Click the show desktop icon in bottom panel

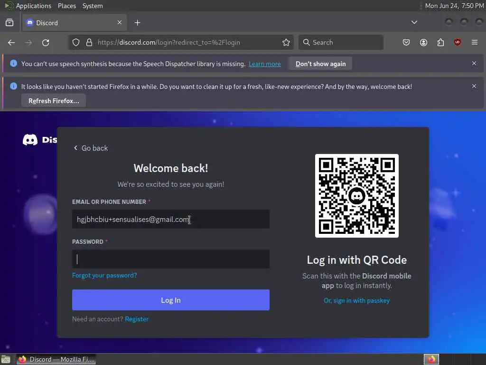click(6, 359)
